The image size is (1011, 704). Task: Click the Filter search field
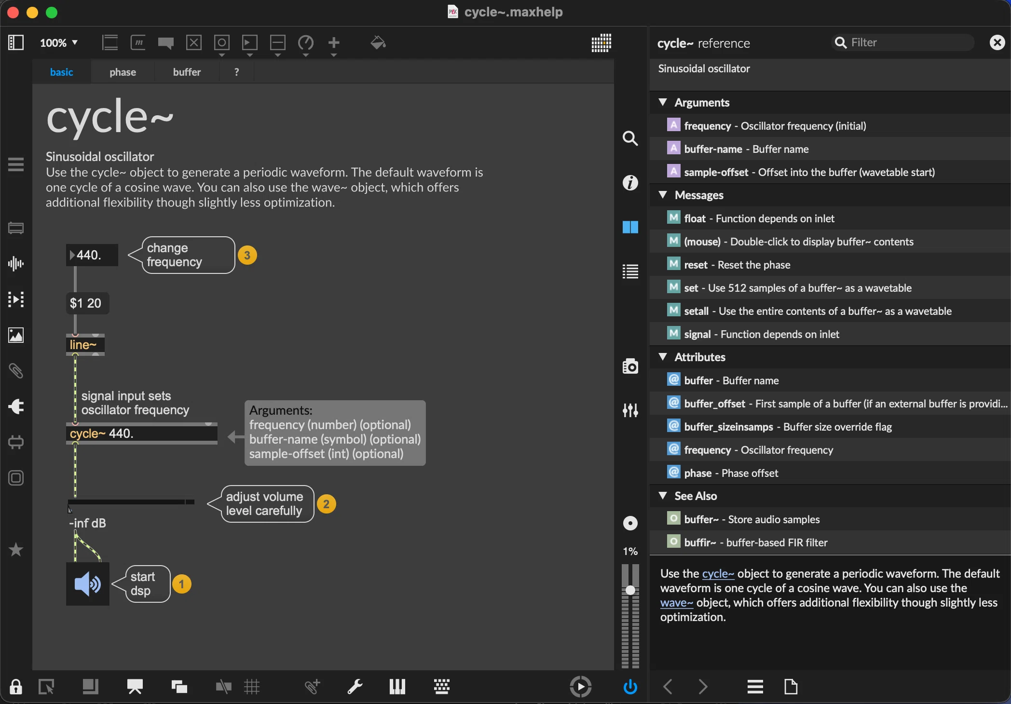click(x=903, y=42)
